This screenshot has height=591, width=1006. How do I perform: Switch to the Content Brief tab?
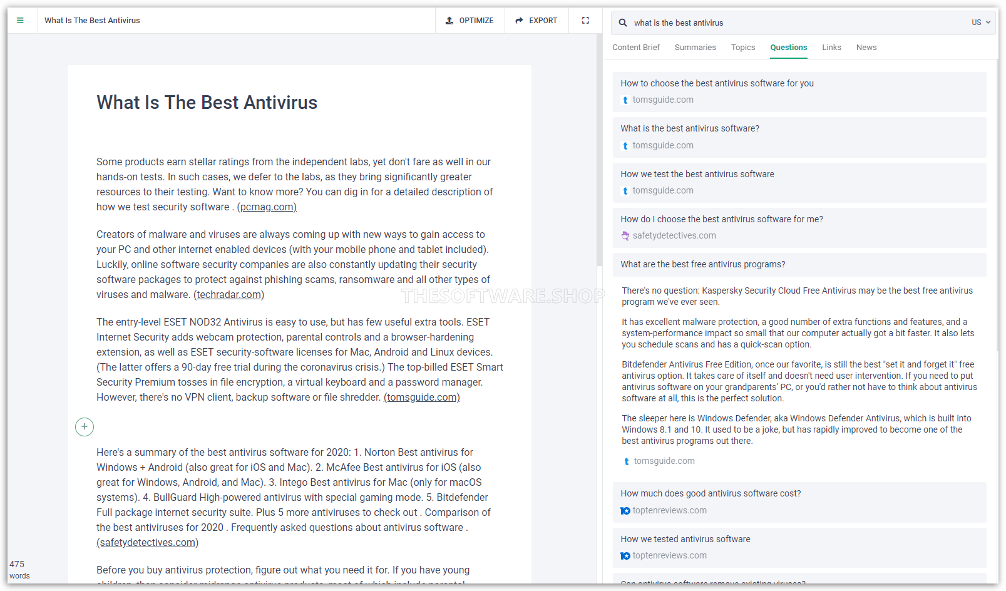(635, 48)
